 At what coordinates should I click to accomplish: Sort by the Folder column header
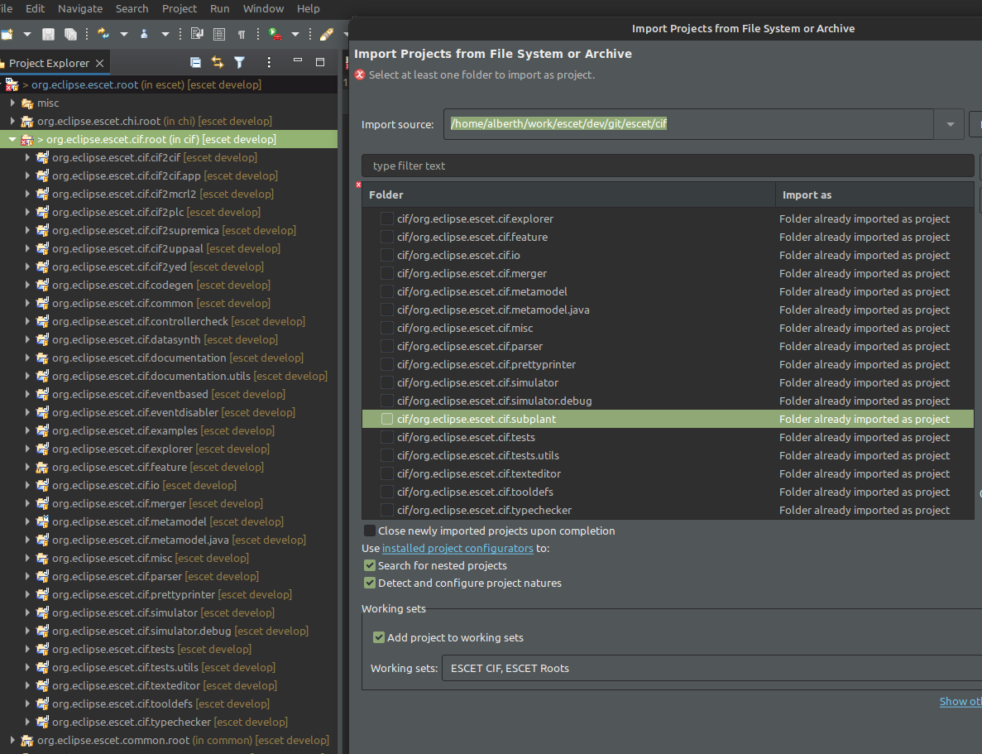[568, 195]
